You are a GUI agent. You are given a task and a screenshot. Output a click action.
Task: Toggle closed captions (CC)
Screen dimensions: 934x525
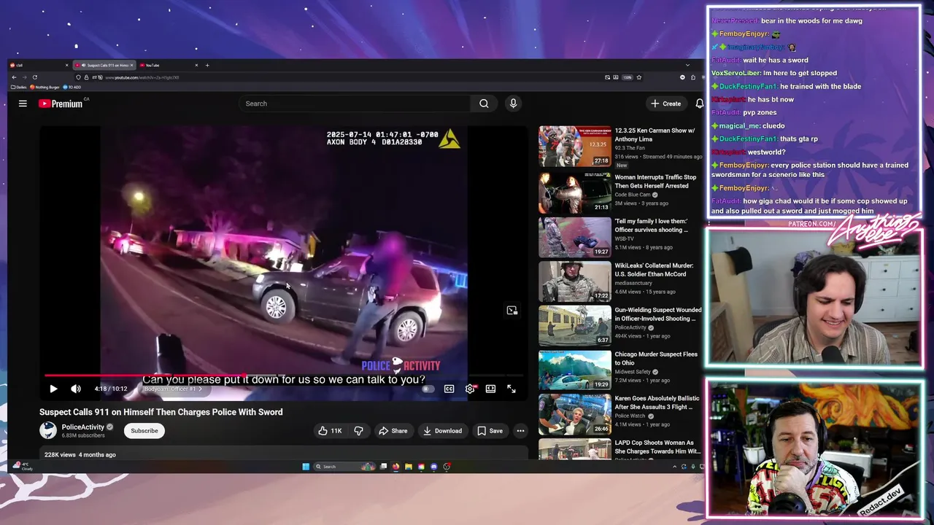[449, 389]
